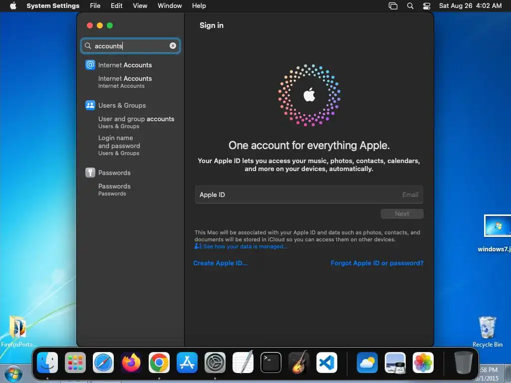Open Finder from the dock
This screenshot has width=511, height=383.
47,363
